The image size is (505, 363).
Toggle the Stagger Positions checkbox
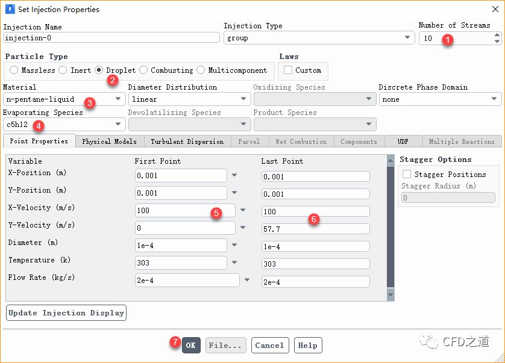click(x=407, y=175)
